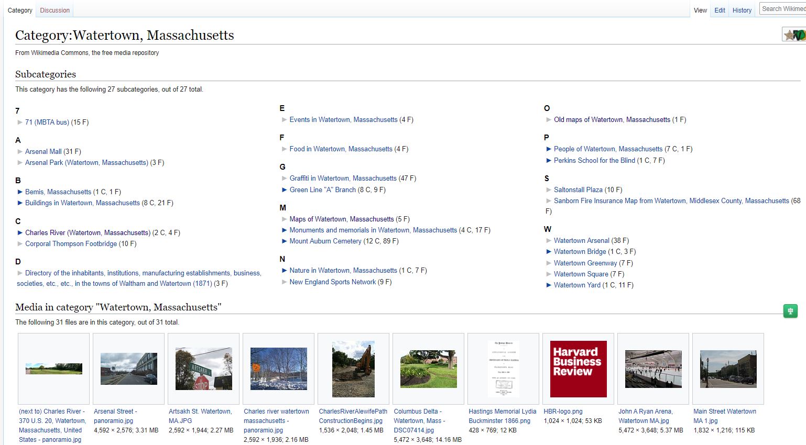Open the Arsenal Mall subcategory link
806x445 pixels.
point(43,151)
